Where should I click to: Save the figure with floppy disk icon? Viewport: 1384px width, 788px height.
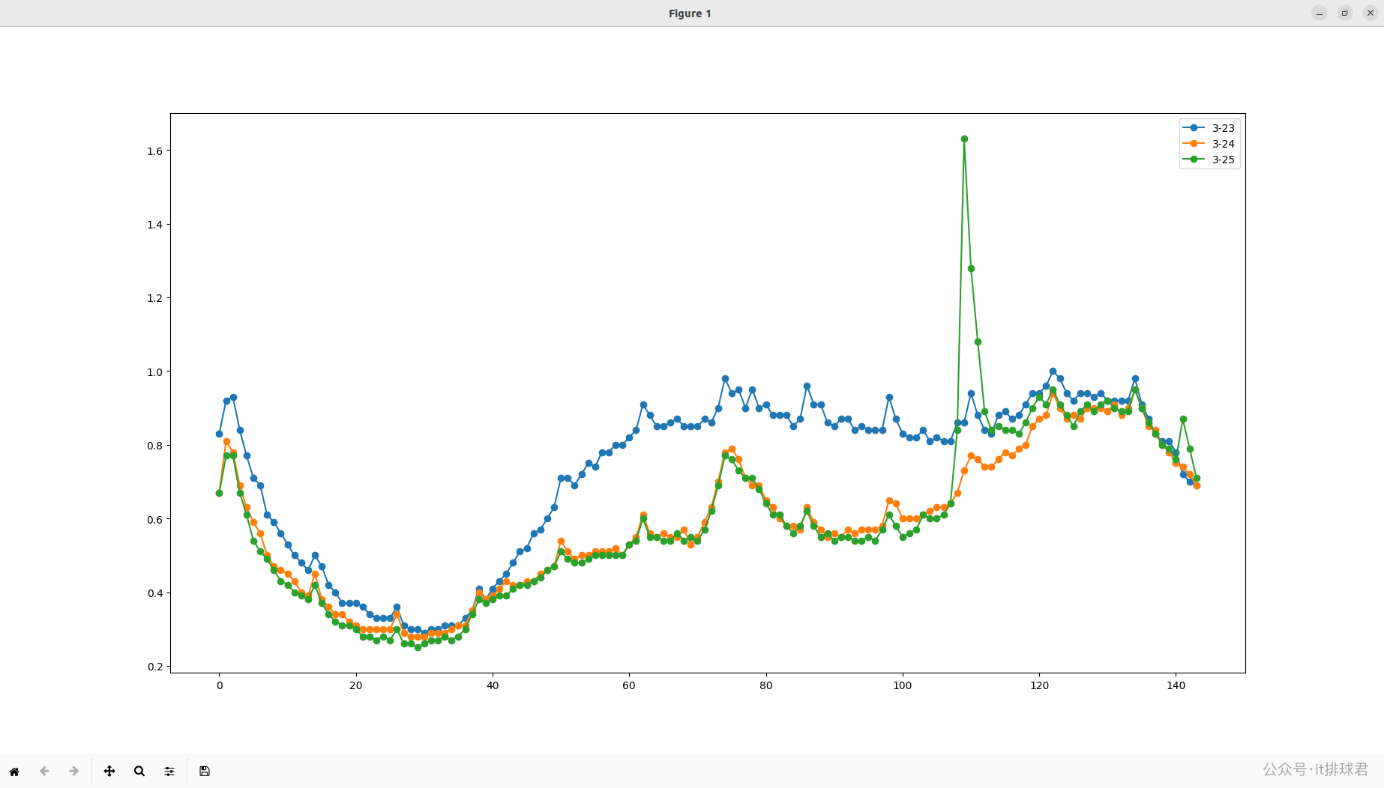tap(205, 771)
